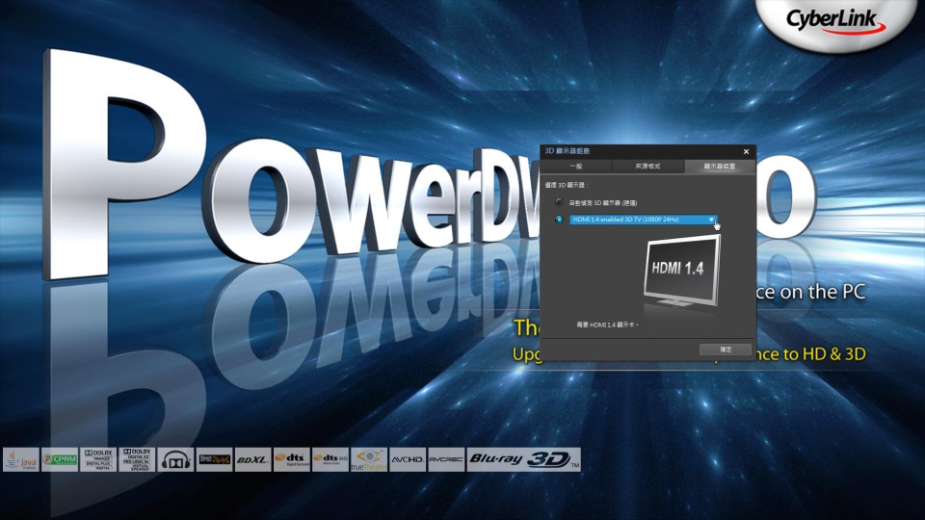The width and height of the screenshot is (925, 520).
Task: Open the HDMI 1.4 enabled 3D TV dropdown
Action: [644, 220]
